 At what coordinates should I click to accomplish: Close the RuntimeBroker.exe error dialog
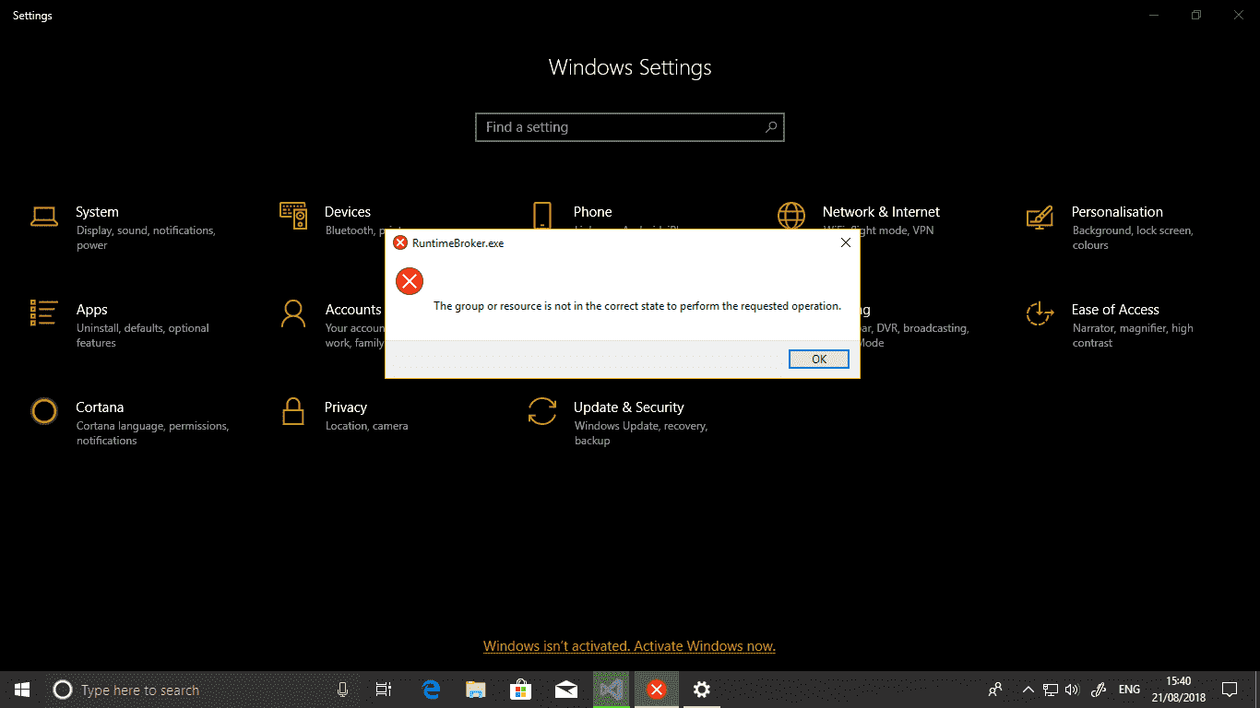tap(845, 242)
